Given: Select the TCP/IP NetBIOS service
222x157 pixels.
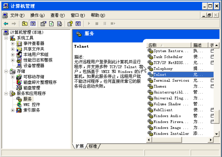Looking at the screenshot, I should pyautogui.click(x=180, y=63).
